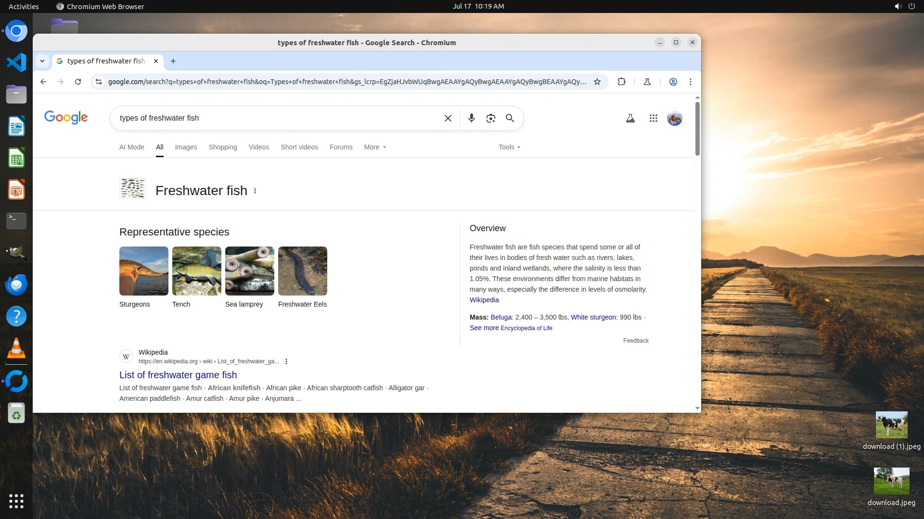
Task: Bookmark this page with the star
Action: [x=597, y=82]
